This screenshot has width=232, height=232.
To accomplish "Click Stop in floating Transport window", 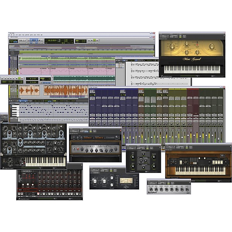I will click(x=17, y=78).
